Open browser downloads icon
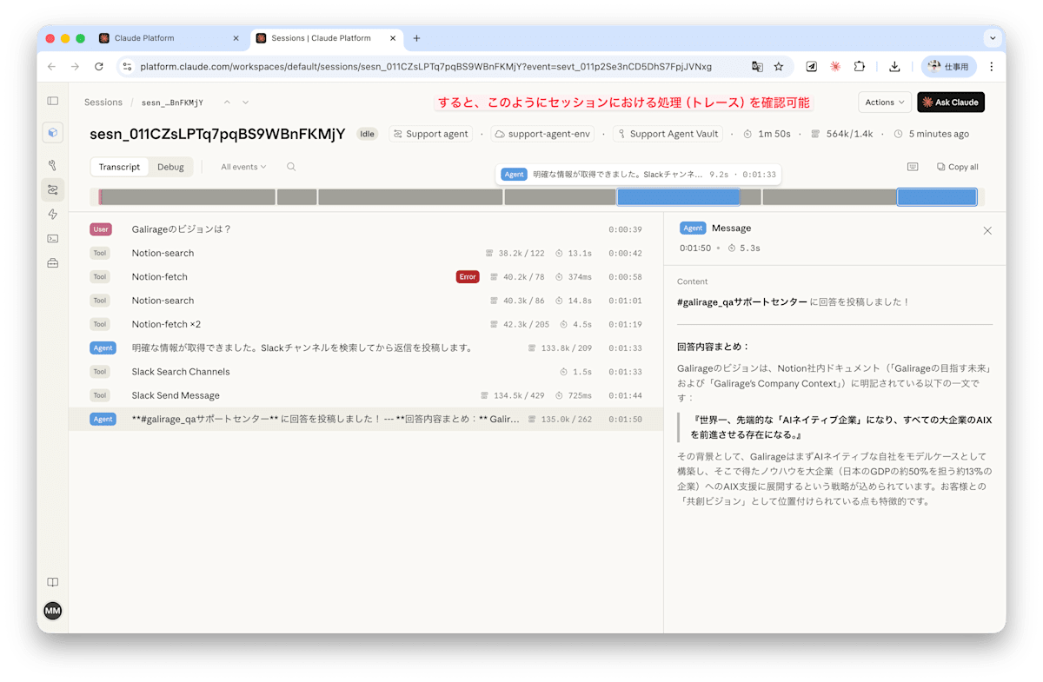Viewport: 1043px width, 682px height. [x=894, y=66]
